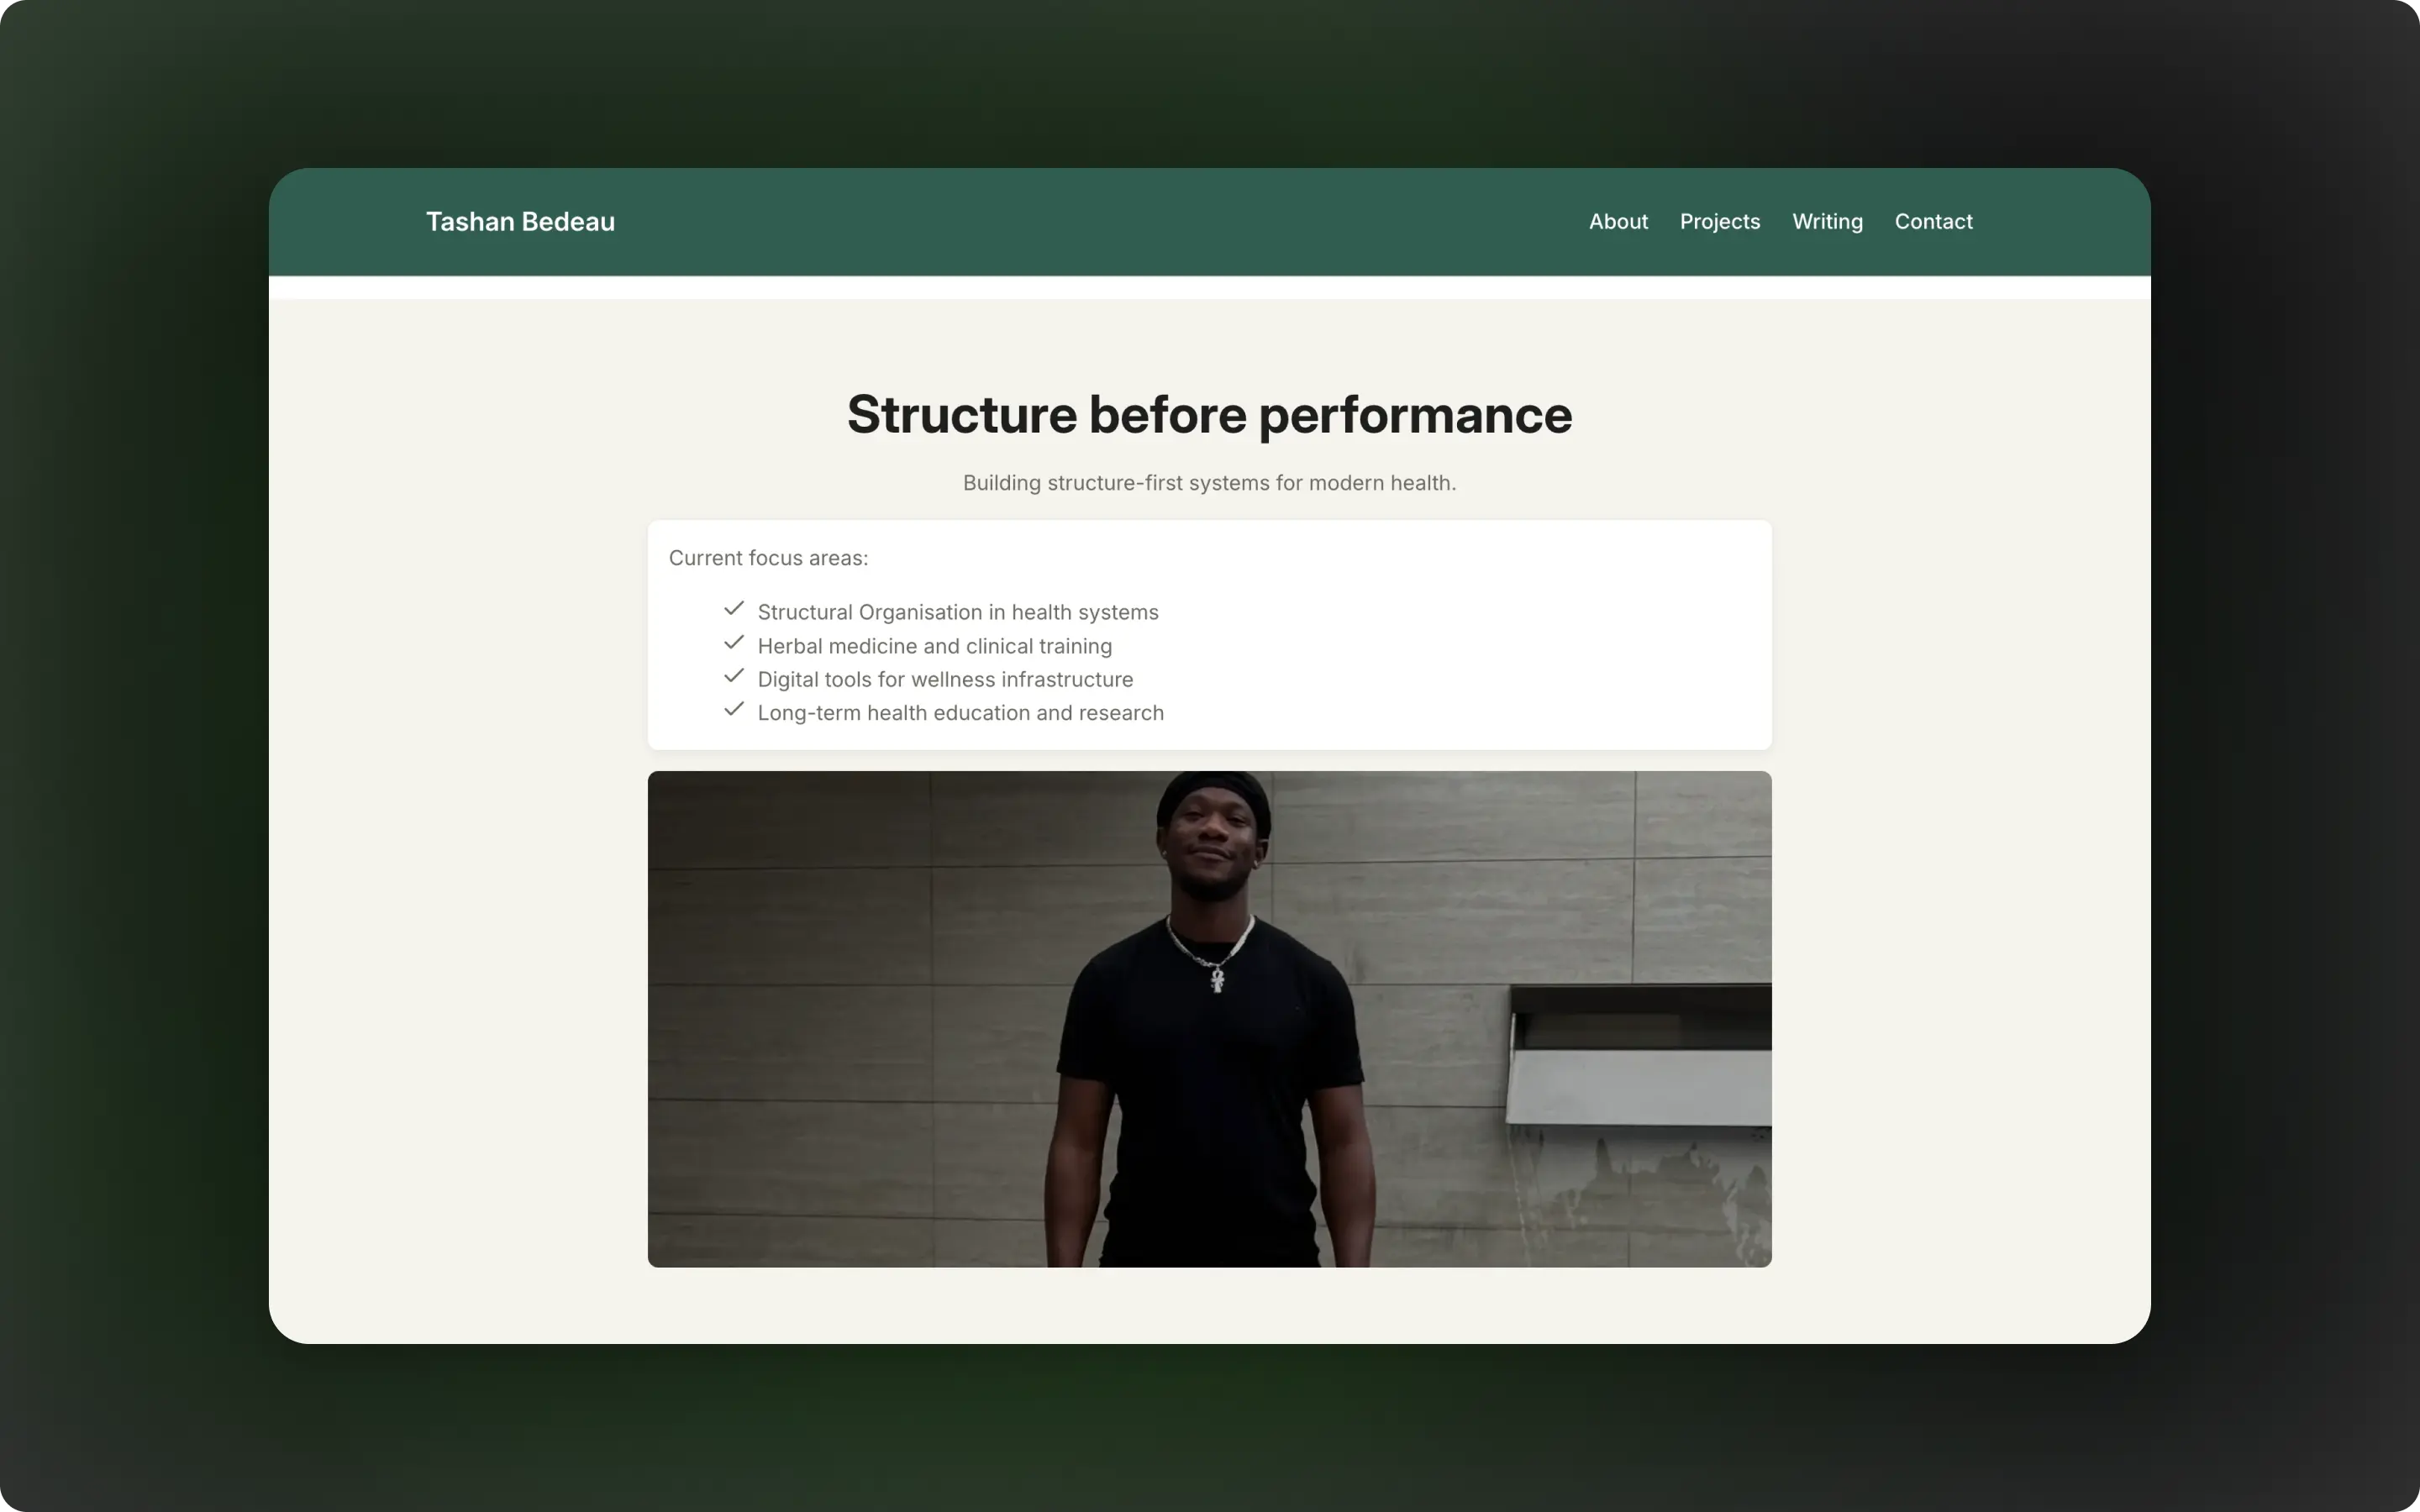
Task: Select the "Structural Organisation in health systems" list item
Action: click(957, 611)
